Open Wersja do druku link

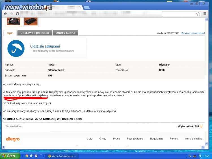(14, 126)
